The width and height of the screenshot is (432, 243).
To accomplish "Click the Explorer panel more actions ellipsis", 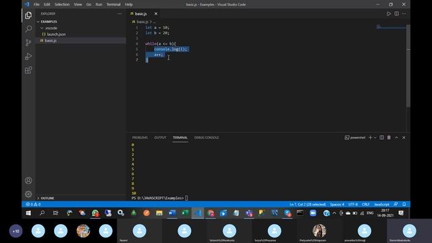I will 119,13.
